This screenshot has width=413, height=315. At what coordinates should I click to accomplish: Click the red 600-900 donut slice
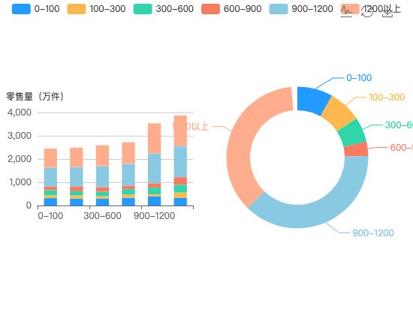(x=356, y=149)
